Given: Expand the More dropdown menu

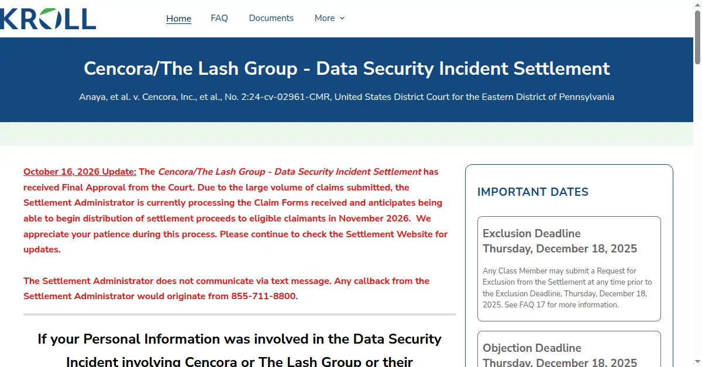Looking at the screenshot, I should click(x=329, y=18).
